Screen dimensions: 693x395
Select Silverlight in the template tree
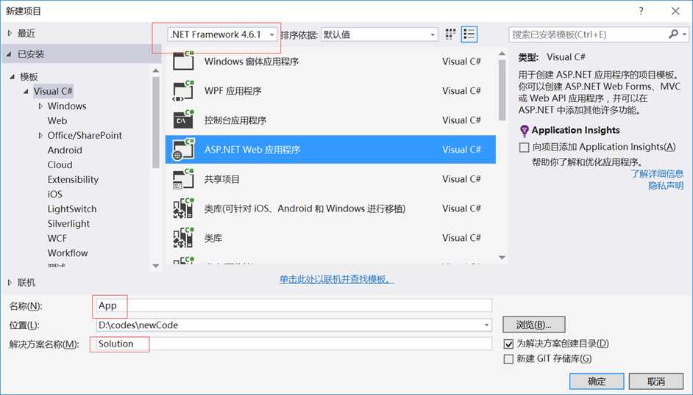[68, 223]
